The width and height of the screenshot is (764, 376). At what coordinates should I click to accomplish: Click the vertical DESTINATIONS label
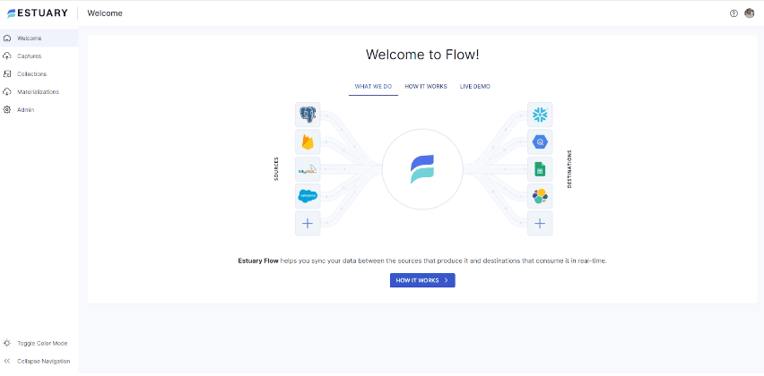coord(569,169)
